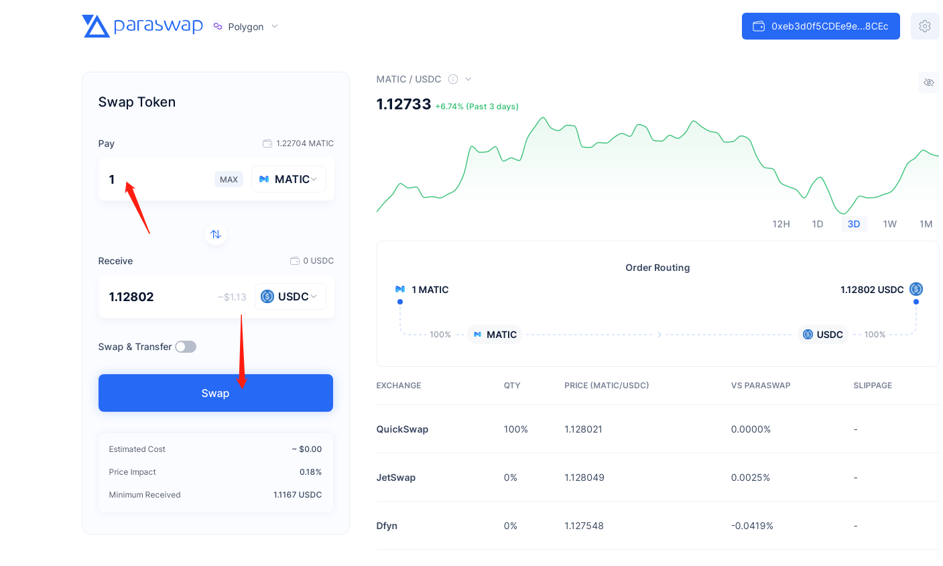Click MATIC icon beside 1 MATIC routing

point(400,289)
